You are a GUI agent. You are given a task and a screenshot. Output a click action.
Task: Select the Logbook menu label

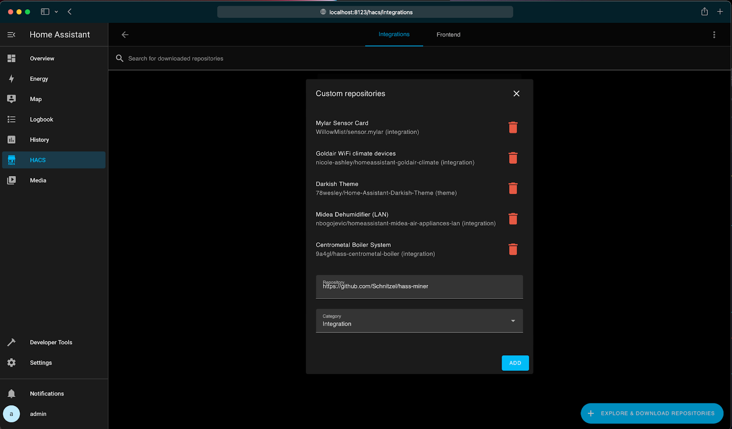click(x=42, y=119)
